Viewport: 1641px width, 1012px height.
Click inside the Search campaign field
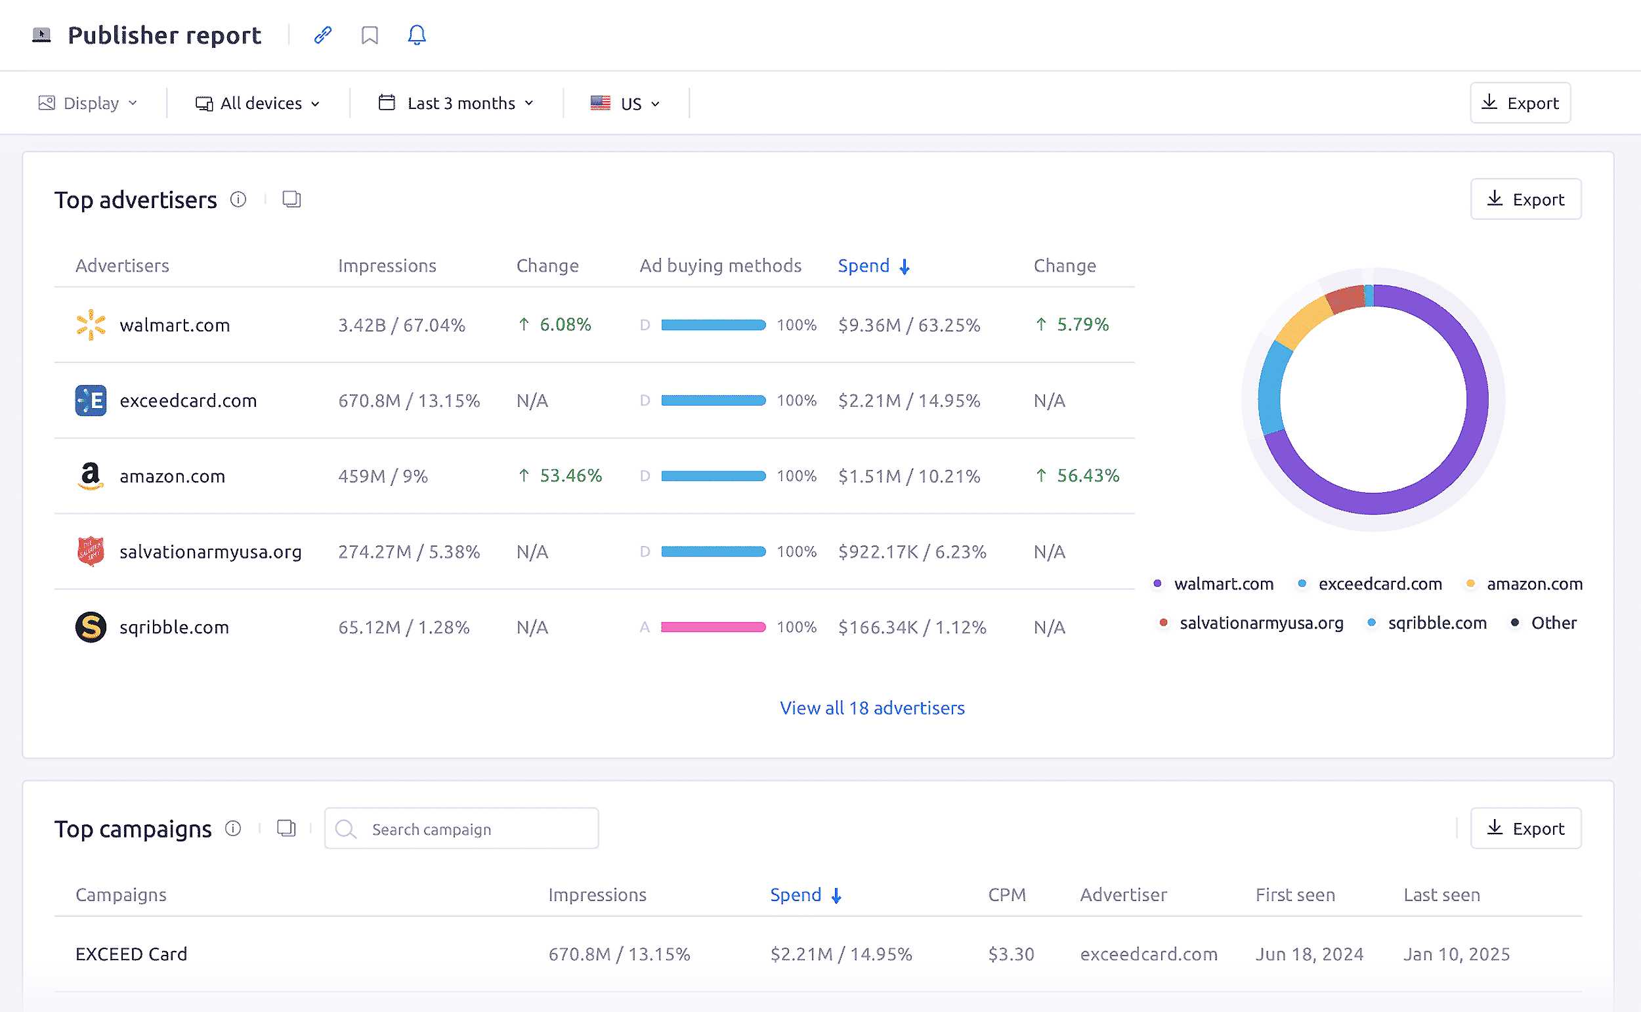point(462,829)
